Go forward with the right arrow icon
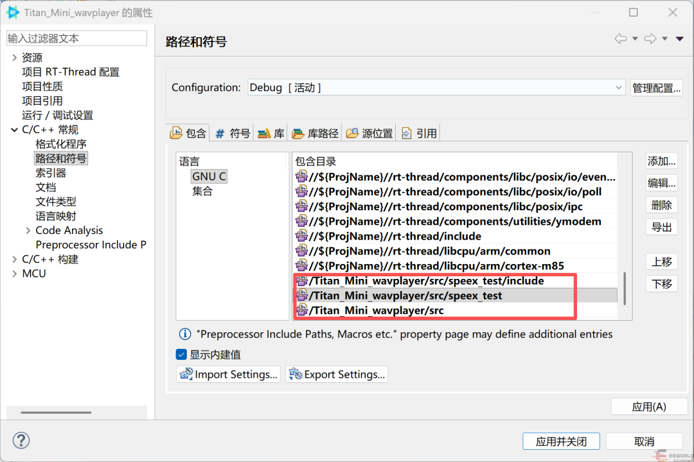694x462 pixels. pyautogui.click(x=650, y=39)
